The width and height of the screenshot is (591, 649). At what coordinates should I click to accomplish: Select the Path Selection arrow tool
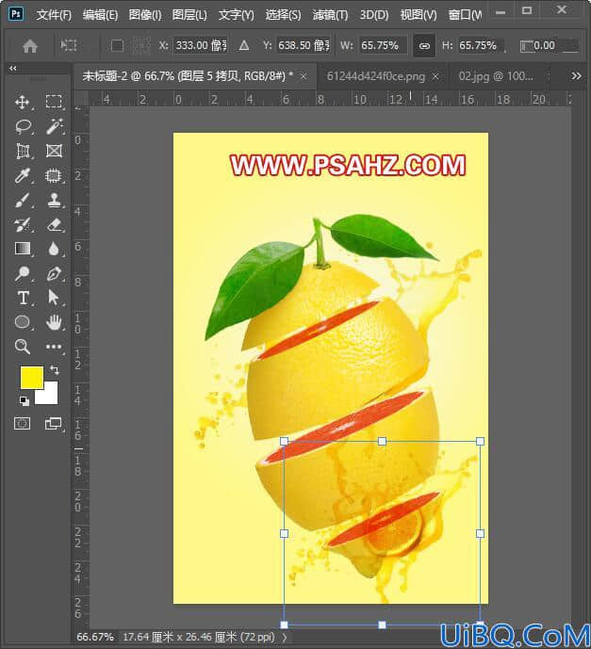54,298
